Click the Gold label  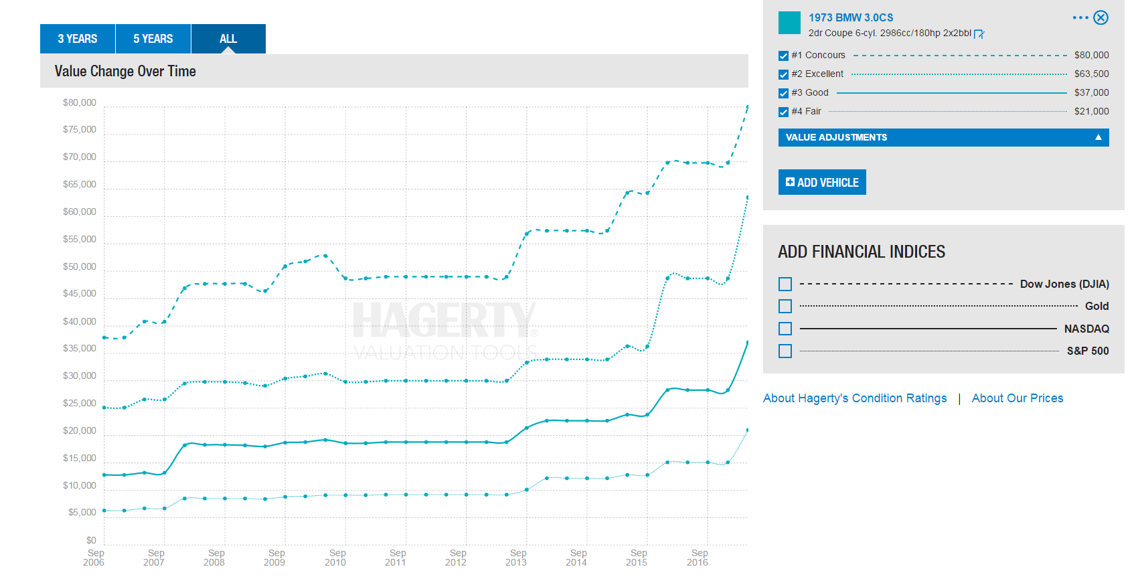click(1096, 306)
